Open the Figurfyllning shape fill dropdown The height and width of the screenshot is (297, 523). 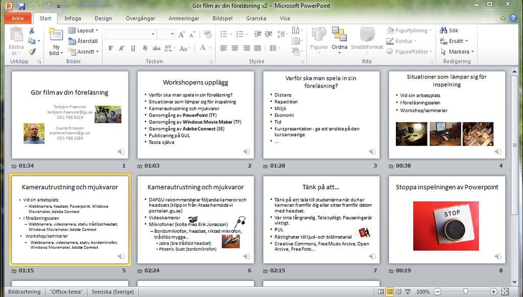409,30
